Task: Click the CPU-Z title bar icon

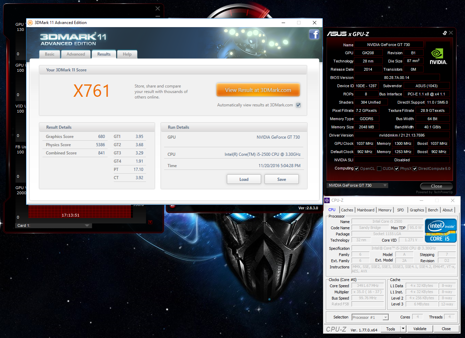Action: 327,200
